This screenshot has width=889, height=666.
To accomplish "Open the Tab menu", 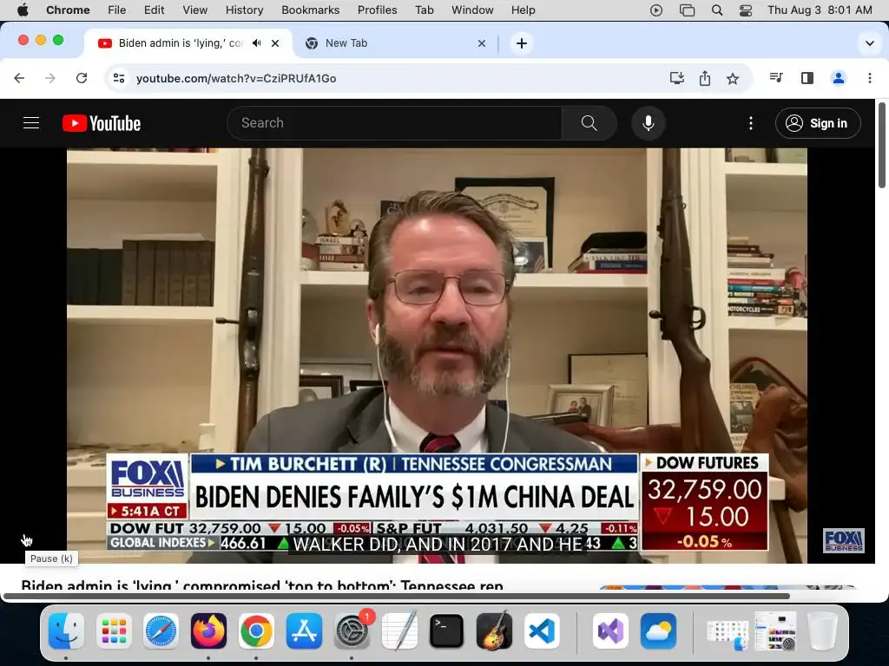I will point(424,10).
